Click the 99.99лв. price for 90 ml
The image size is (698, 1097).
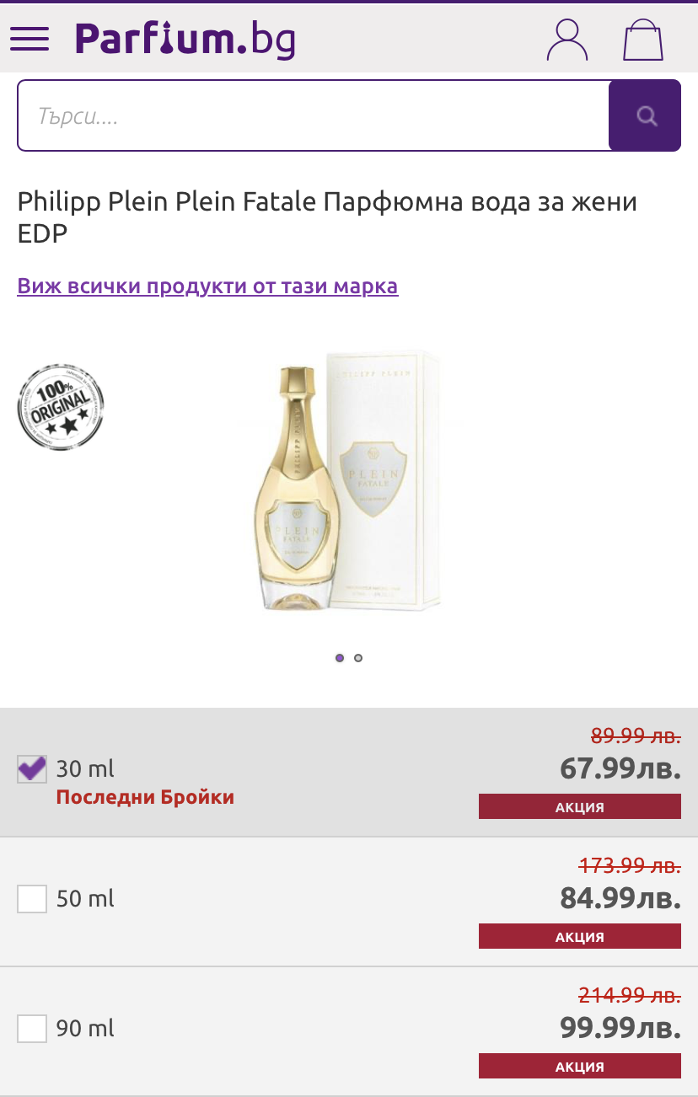pos(620,1028)
